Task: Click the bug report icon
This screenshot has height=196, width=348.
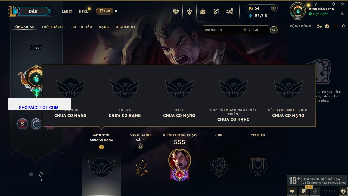Action: (x=343, y=191)
